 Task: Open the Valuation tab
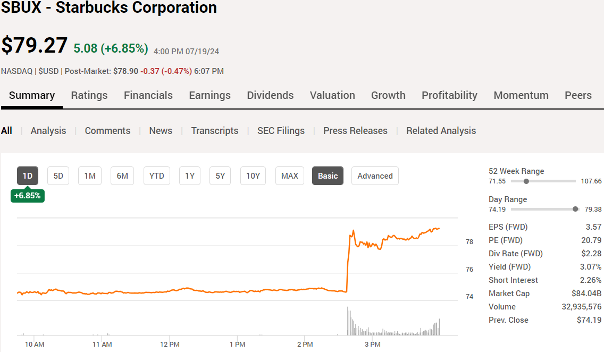pos(332,95)
